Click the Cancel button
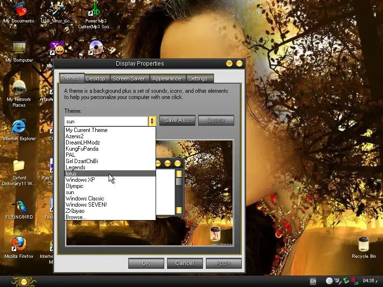Viewport: 383px width, 287px height. (x=185, y=263)
